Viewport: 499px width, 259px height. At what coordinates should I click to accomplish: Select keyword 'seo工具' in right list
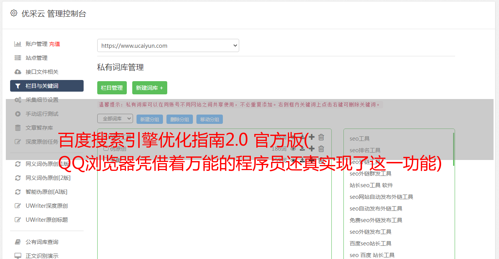pos(359,139)
